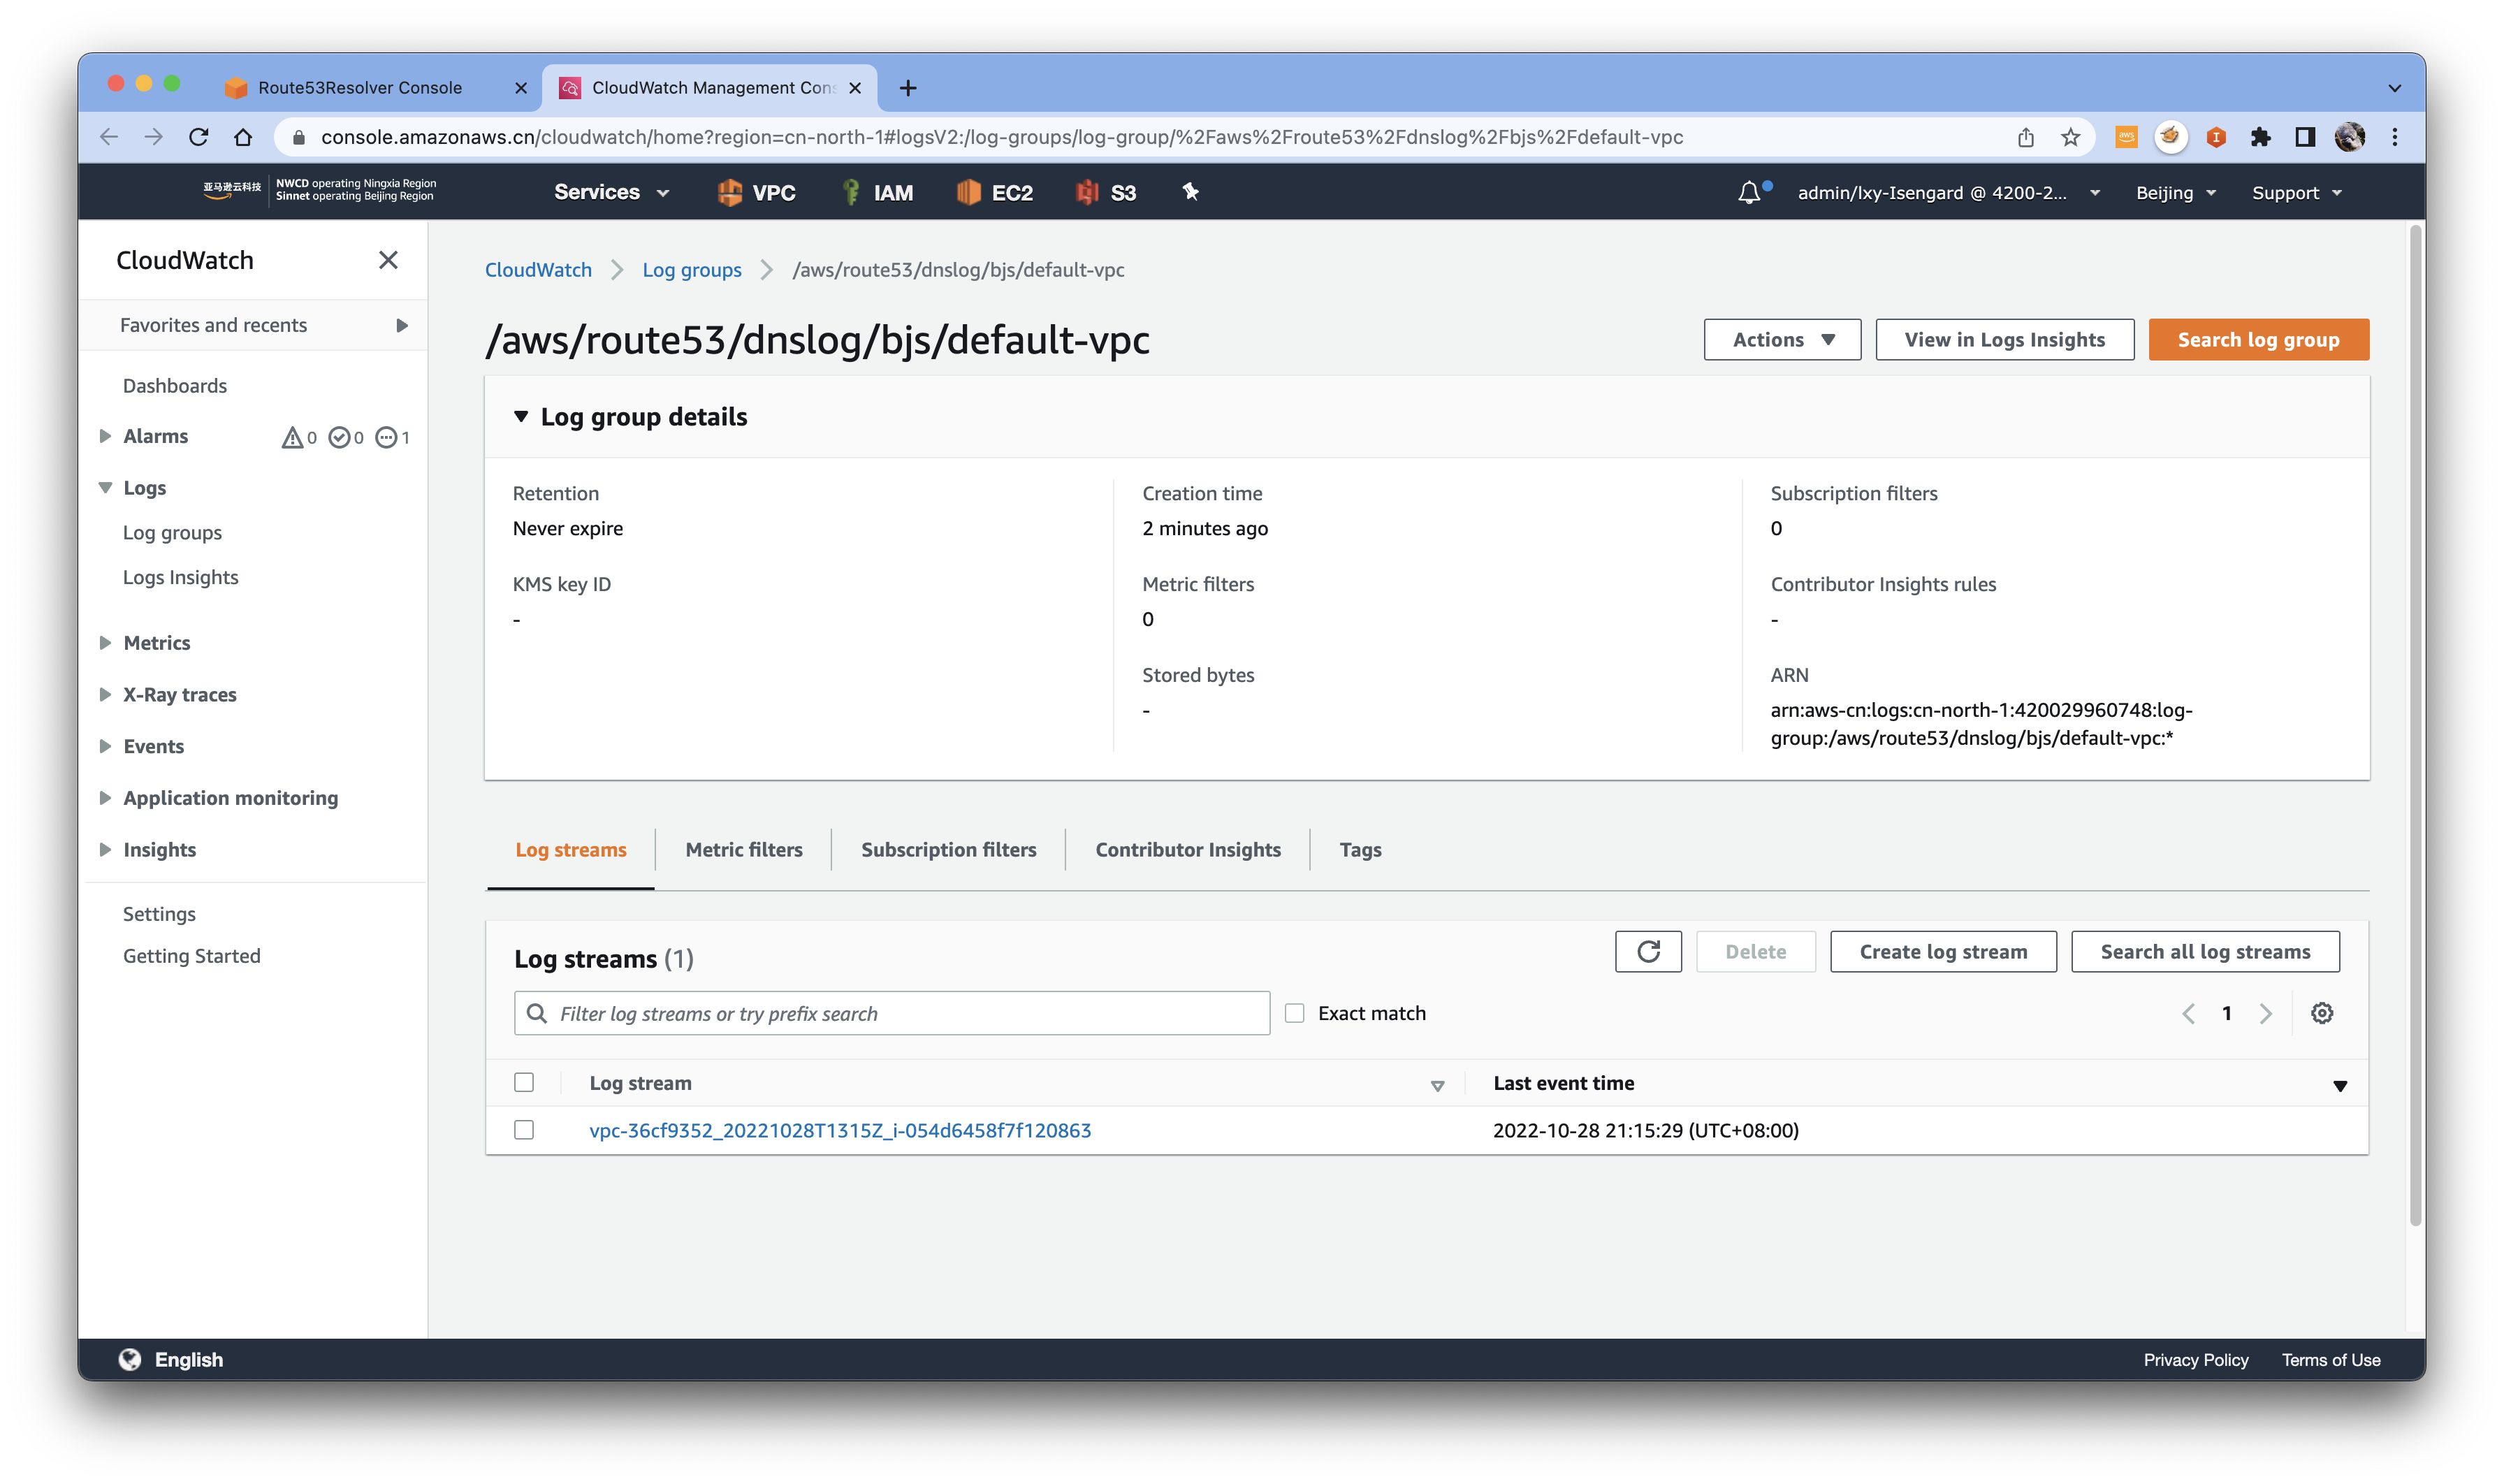The image size is (2504, 1484).
Task: Select all log streams checkbox
Action: [x=524, y=1082]
